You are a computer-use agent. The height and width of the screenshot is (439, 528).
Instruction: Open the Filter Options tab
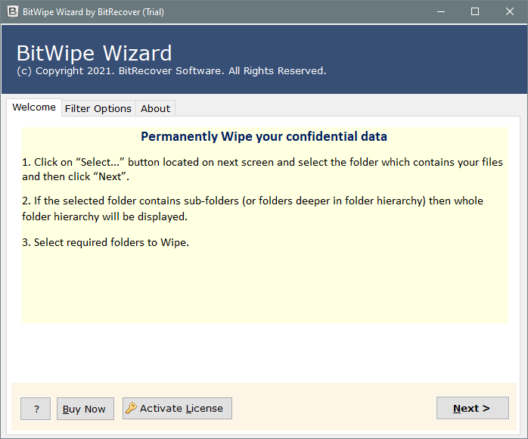(98, 108)
